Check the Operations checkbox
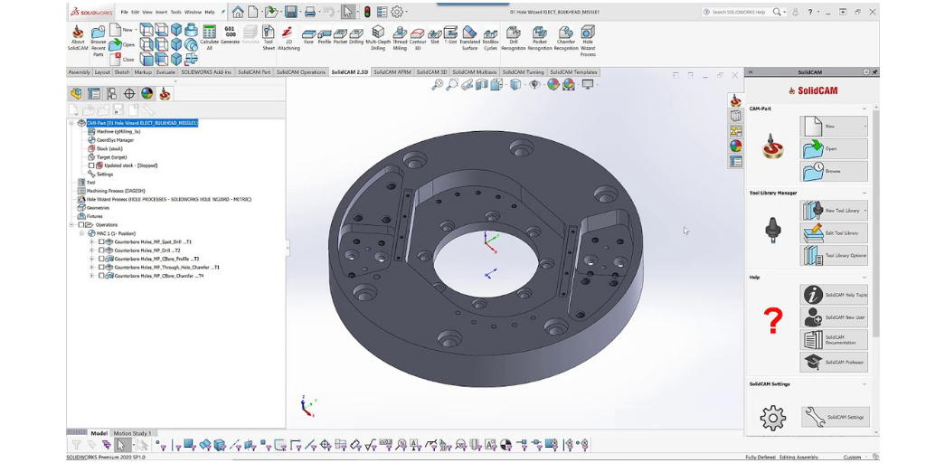Image resolution: width=926 pixels, height=463 pixels. (x=81, y=225)
